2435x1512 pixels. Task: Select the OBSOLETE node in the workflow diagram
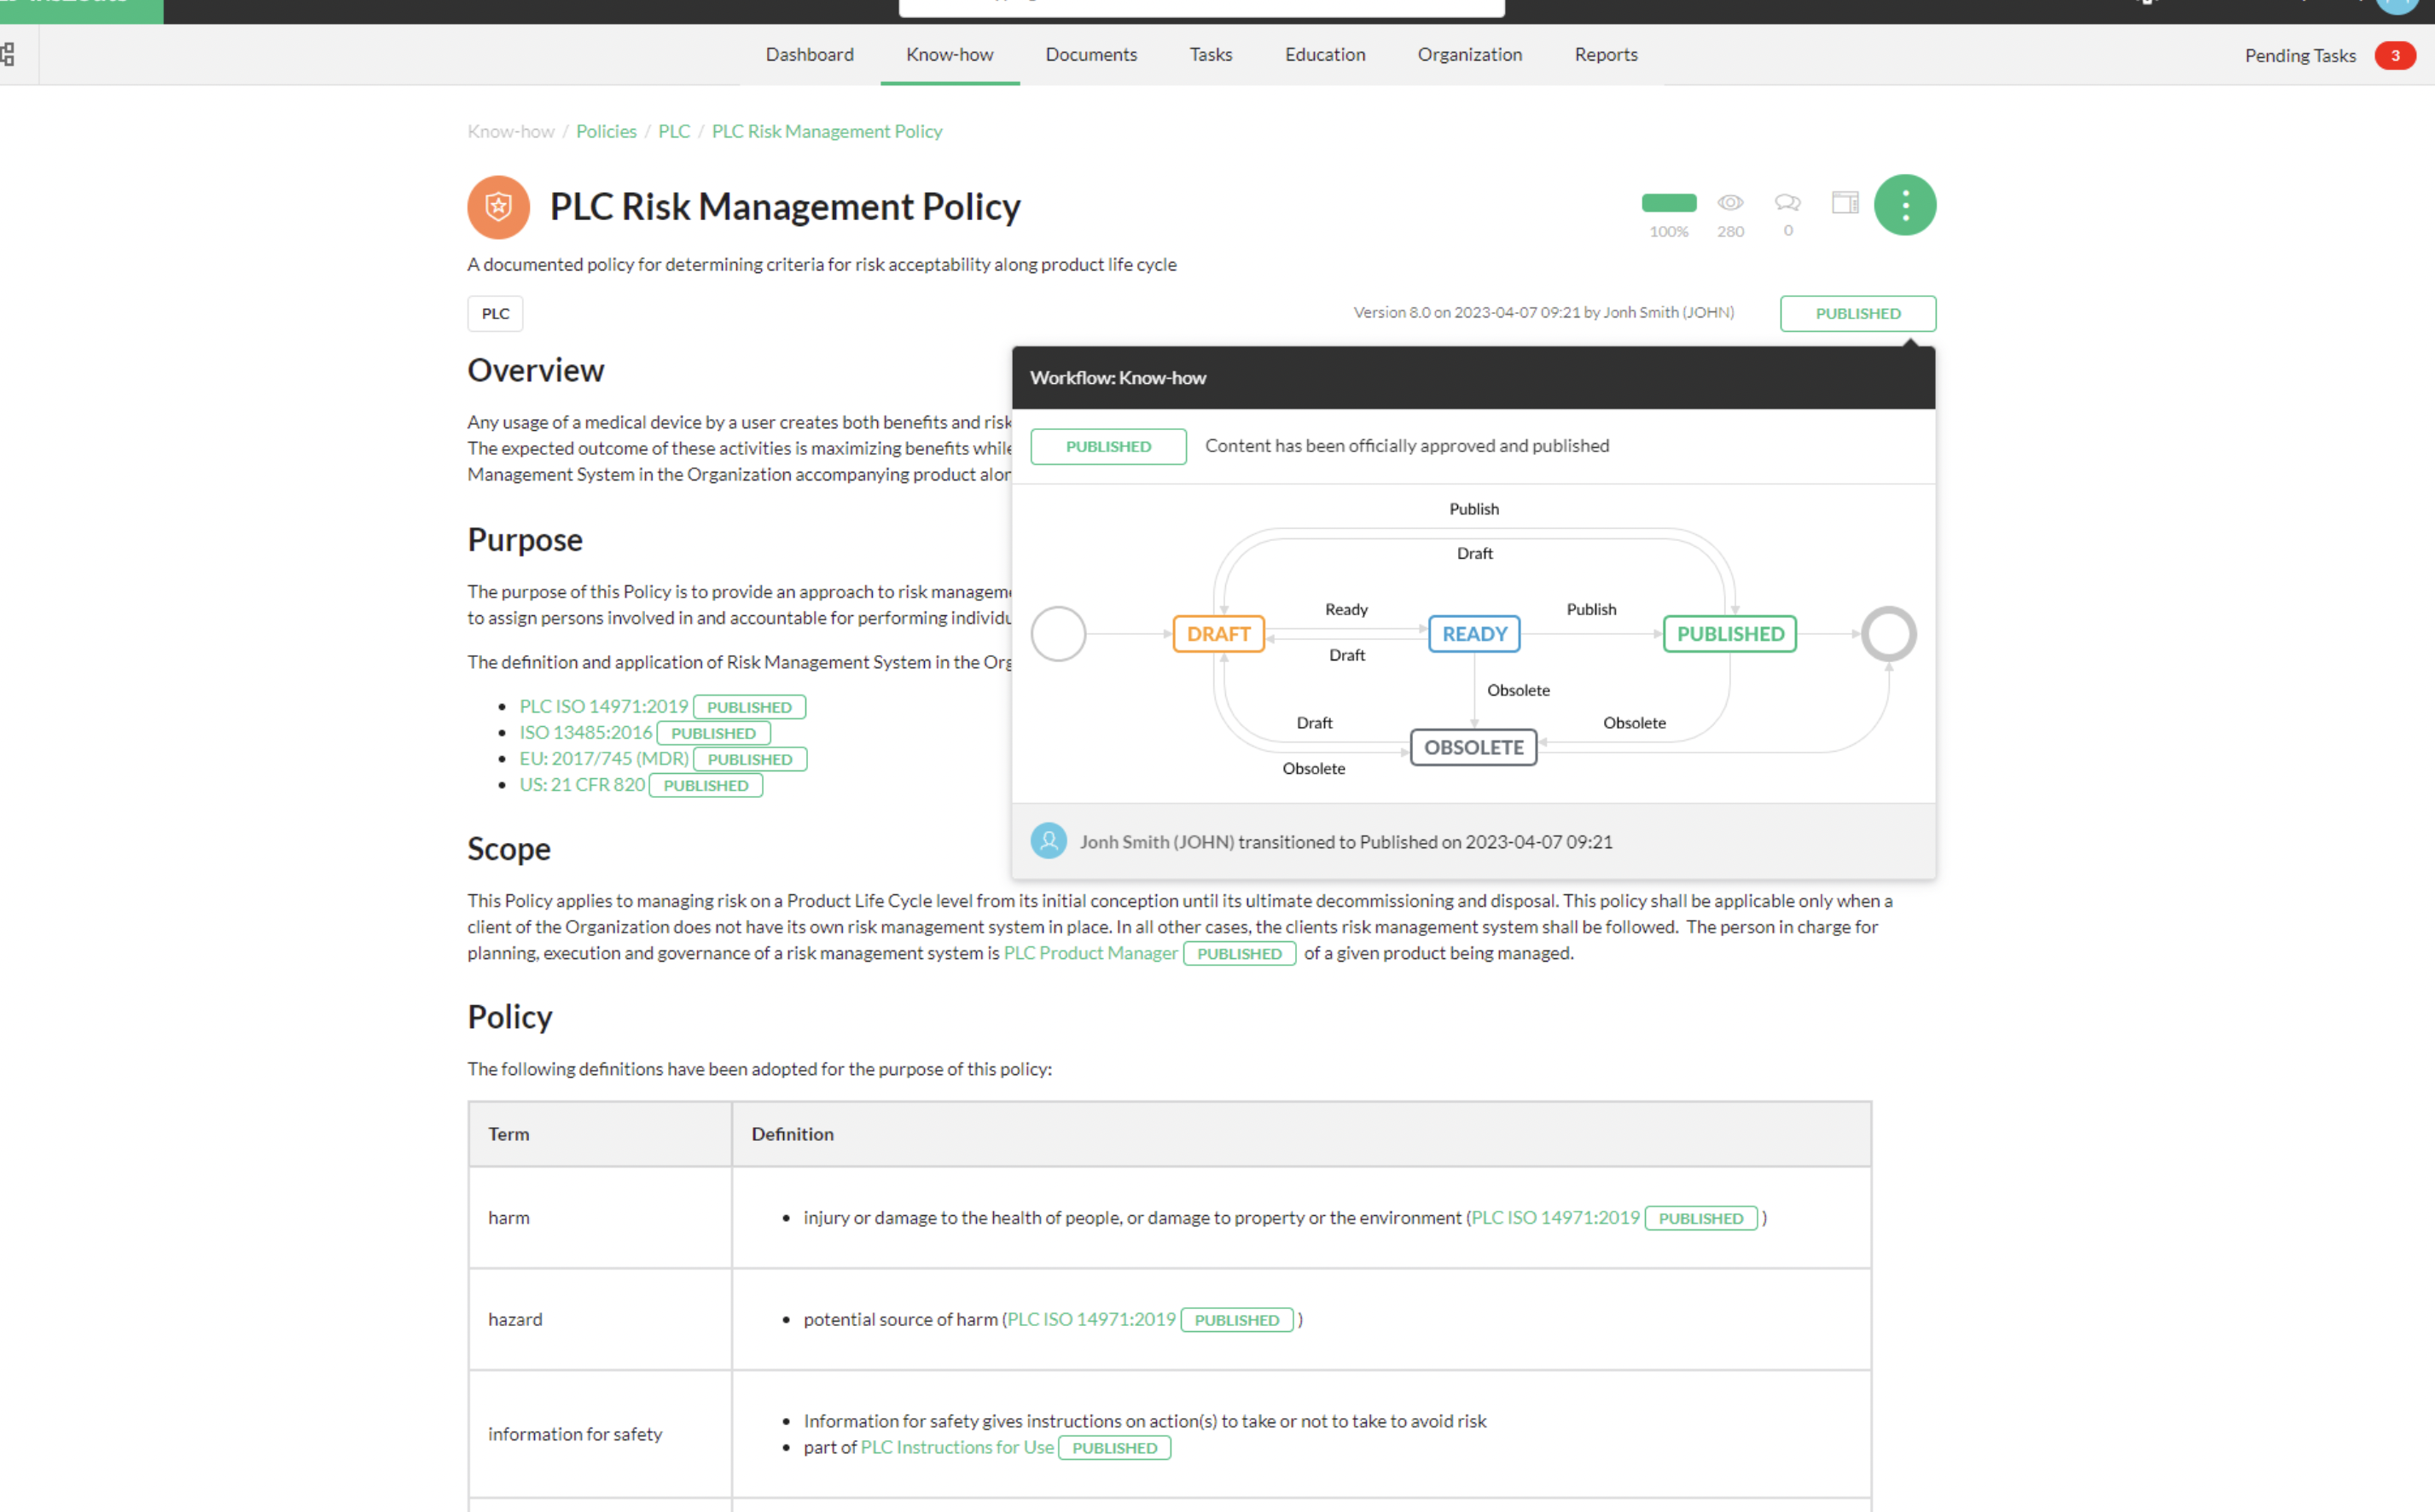1473,747
